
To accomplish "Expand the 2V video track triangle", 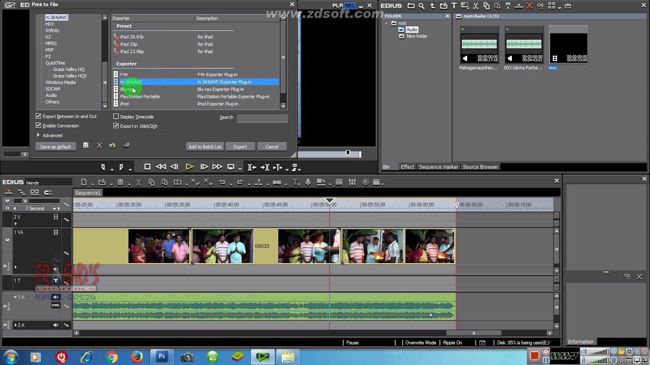I will point(15,224).
